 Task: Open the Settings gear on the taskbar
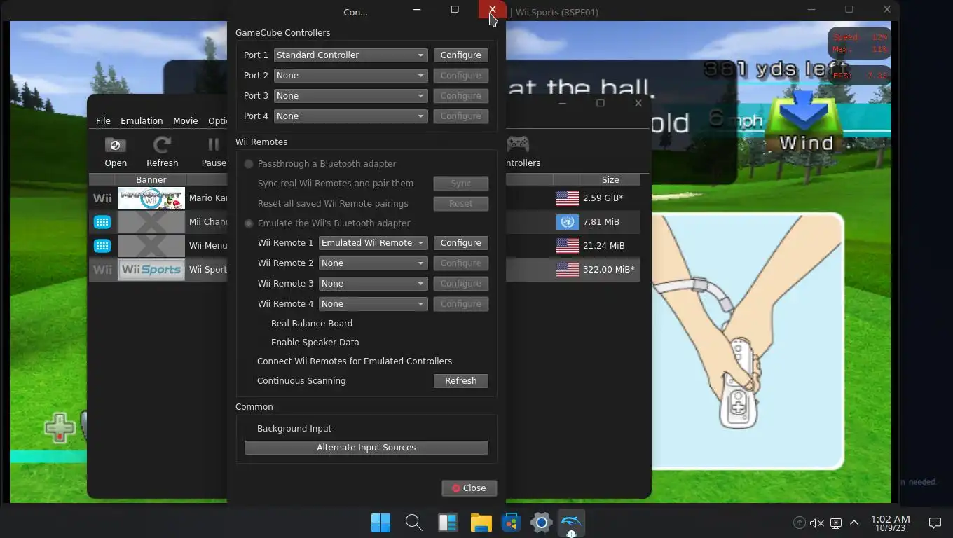(x=541, y=523)
